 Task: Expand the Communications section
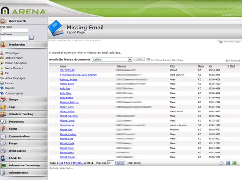tap(24, 136)
